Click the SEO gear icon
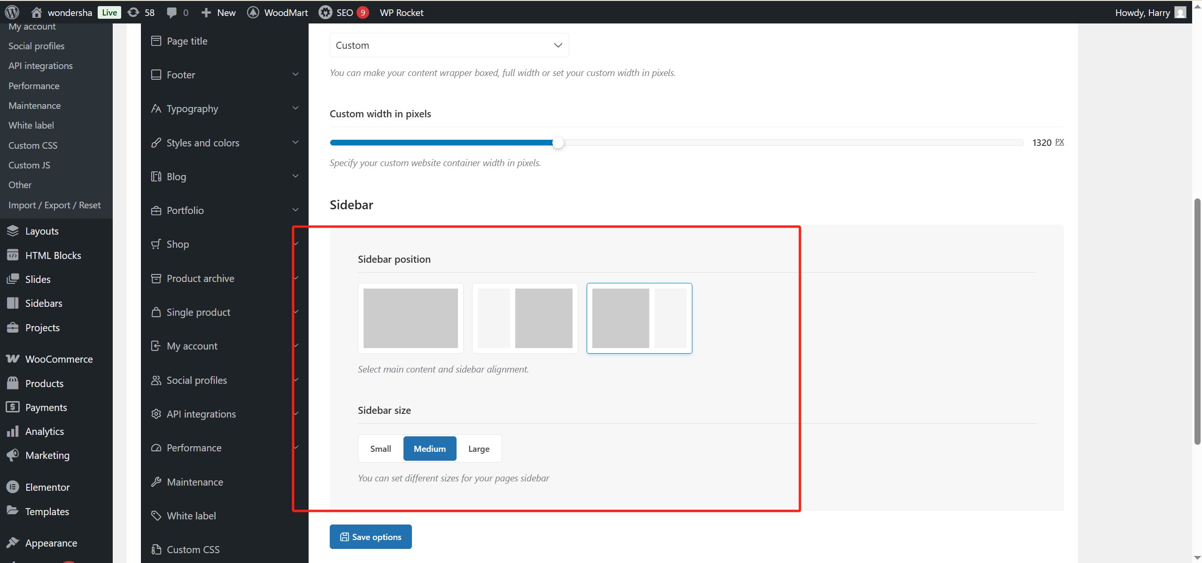The width and height of the screenshot is (1202, 563). click(x=325, y=12)
